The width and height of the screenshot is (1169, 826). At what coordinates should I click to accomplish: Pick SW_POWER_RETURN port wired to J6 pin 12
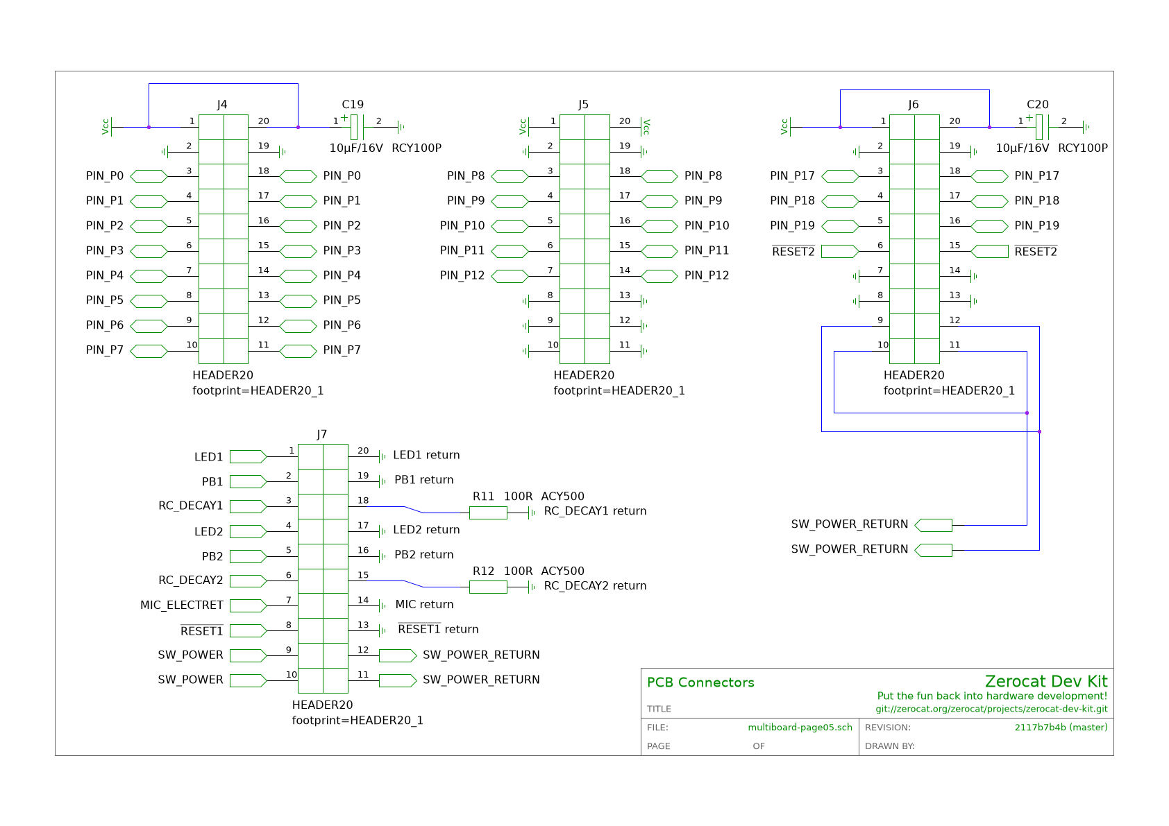click(934, 551)
